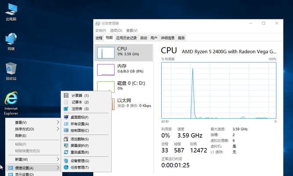This screenshot has height=176, width=293.
Task: Click the 记事本 notepad icon in the submenu
Action: click(66, 102)
